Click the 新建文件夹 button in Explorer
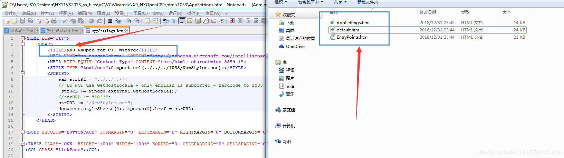The width and height of the screenshot is (564, 158). pos(367,2)
